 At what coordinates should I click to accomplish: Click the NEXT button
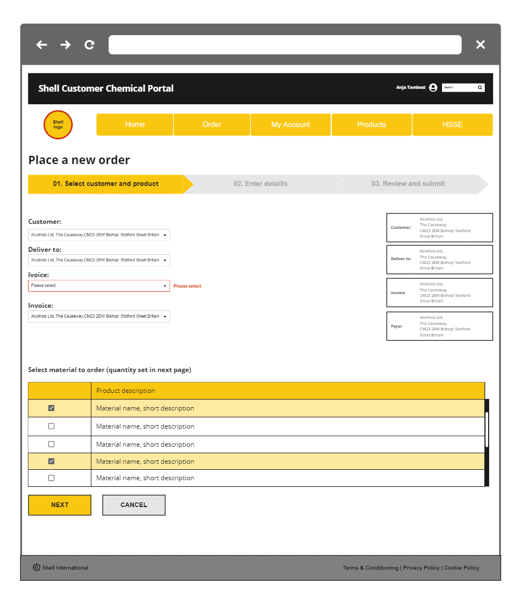tap(59, 505)
